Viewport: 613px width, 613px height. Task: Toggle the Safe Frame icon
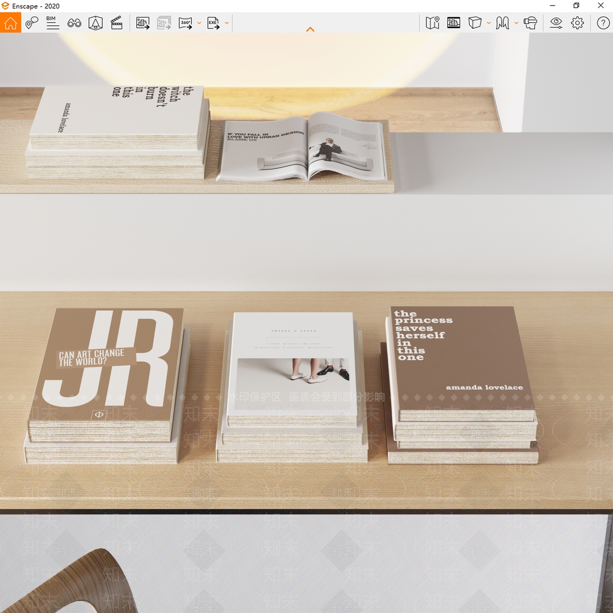pos(454,23)
